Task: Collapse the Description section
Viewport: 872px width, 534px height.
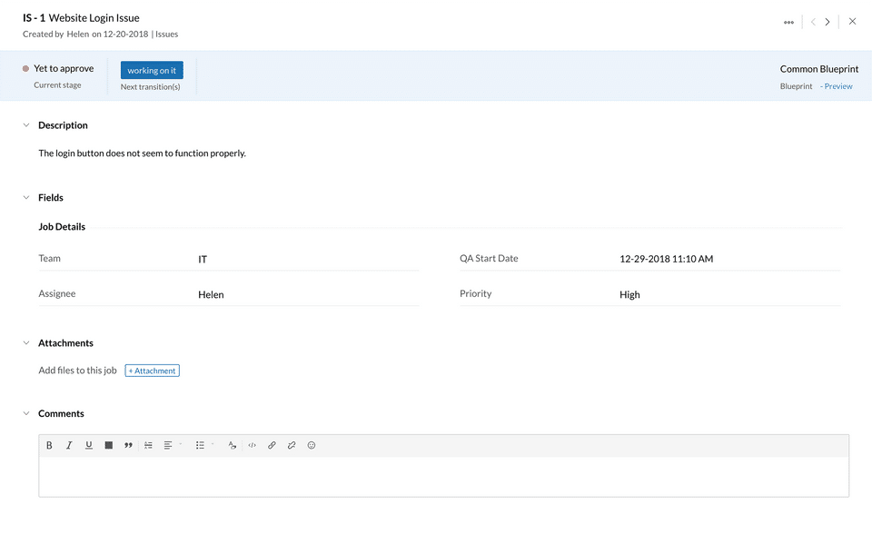Action: pos(26,125)
